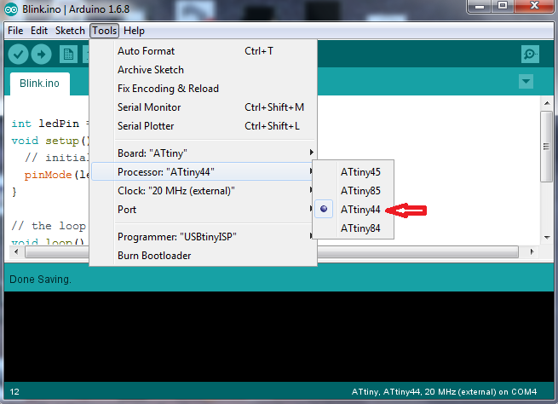
Task: Click the editor scroll down arrow
Action: click(x=547, y=238)
